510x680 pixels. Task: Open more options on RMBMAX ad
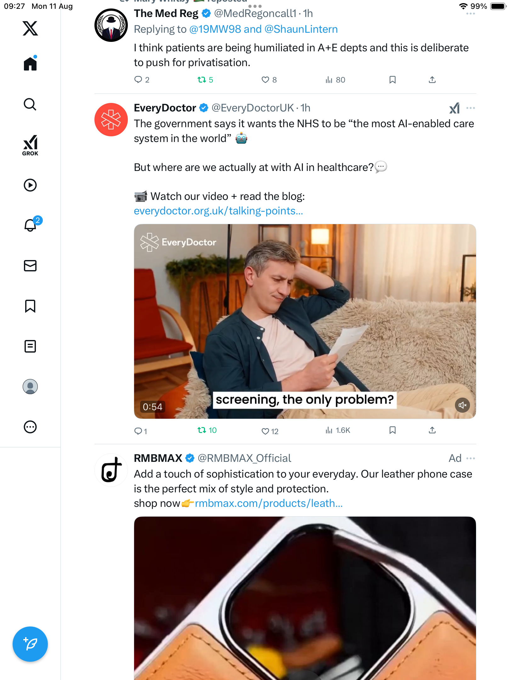tap(470, 458)
